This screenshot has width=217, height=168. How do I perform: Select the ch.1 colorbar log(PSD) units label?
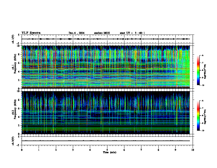[205, 72]
